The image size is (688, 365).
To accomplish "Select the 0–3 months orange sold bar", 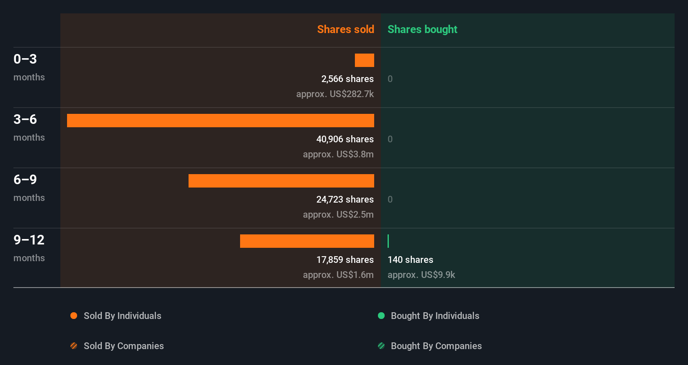I will [x=365, y=60].
